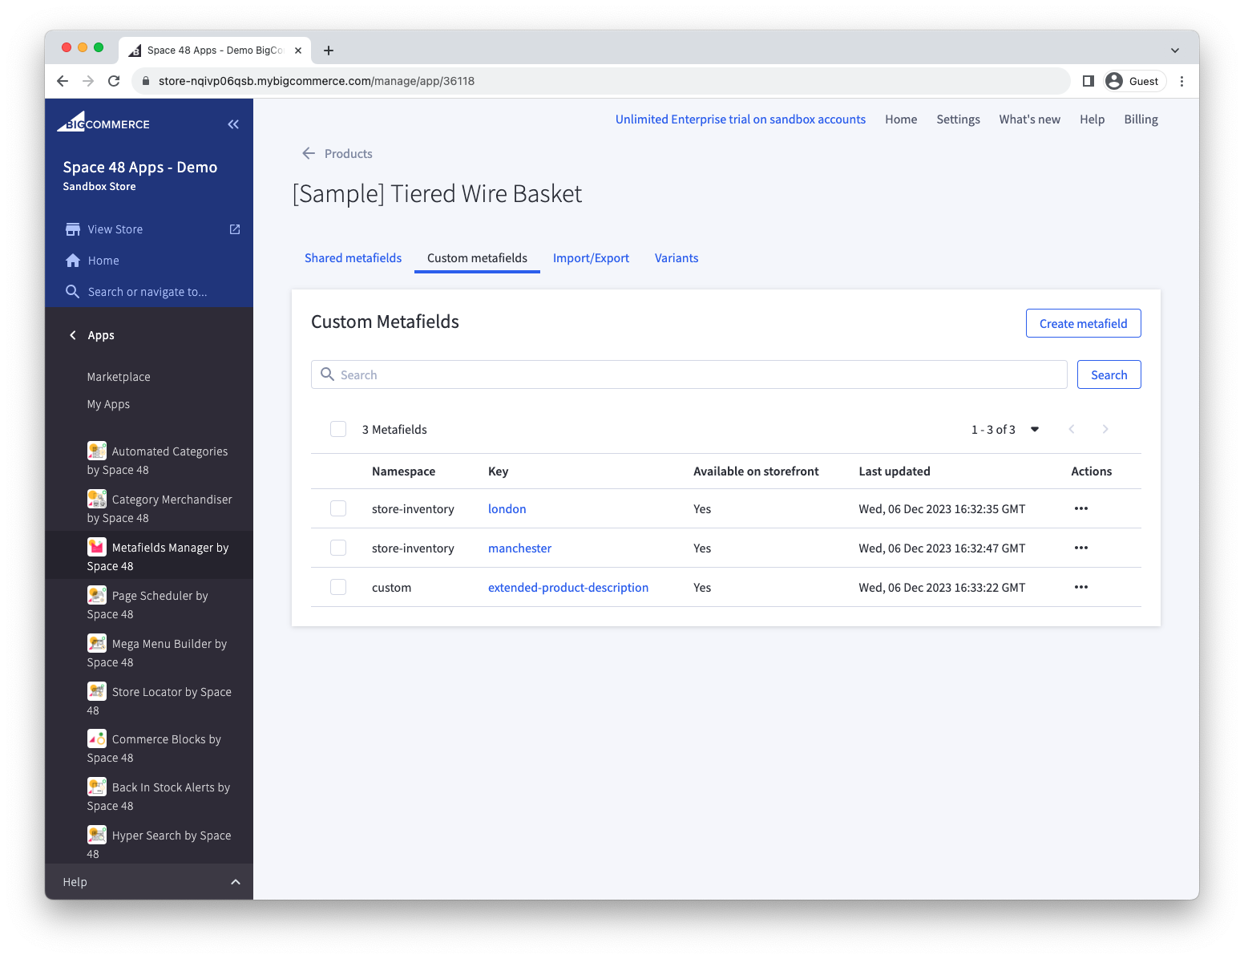Open actions menu for extended-product-description
Screen dimensions: 1244x959
1081,587
